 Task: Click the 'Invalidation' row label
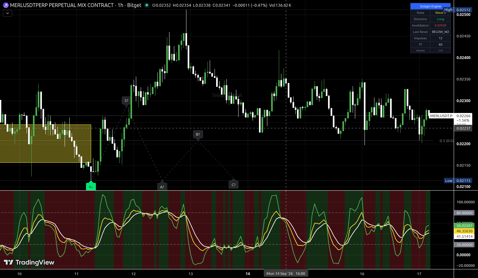coord(420,26)
